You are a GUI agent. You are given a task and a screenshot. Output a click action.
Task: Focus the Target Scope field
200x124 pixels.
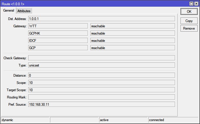[x=101, y=90]
